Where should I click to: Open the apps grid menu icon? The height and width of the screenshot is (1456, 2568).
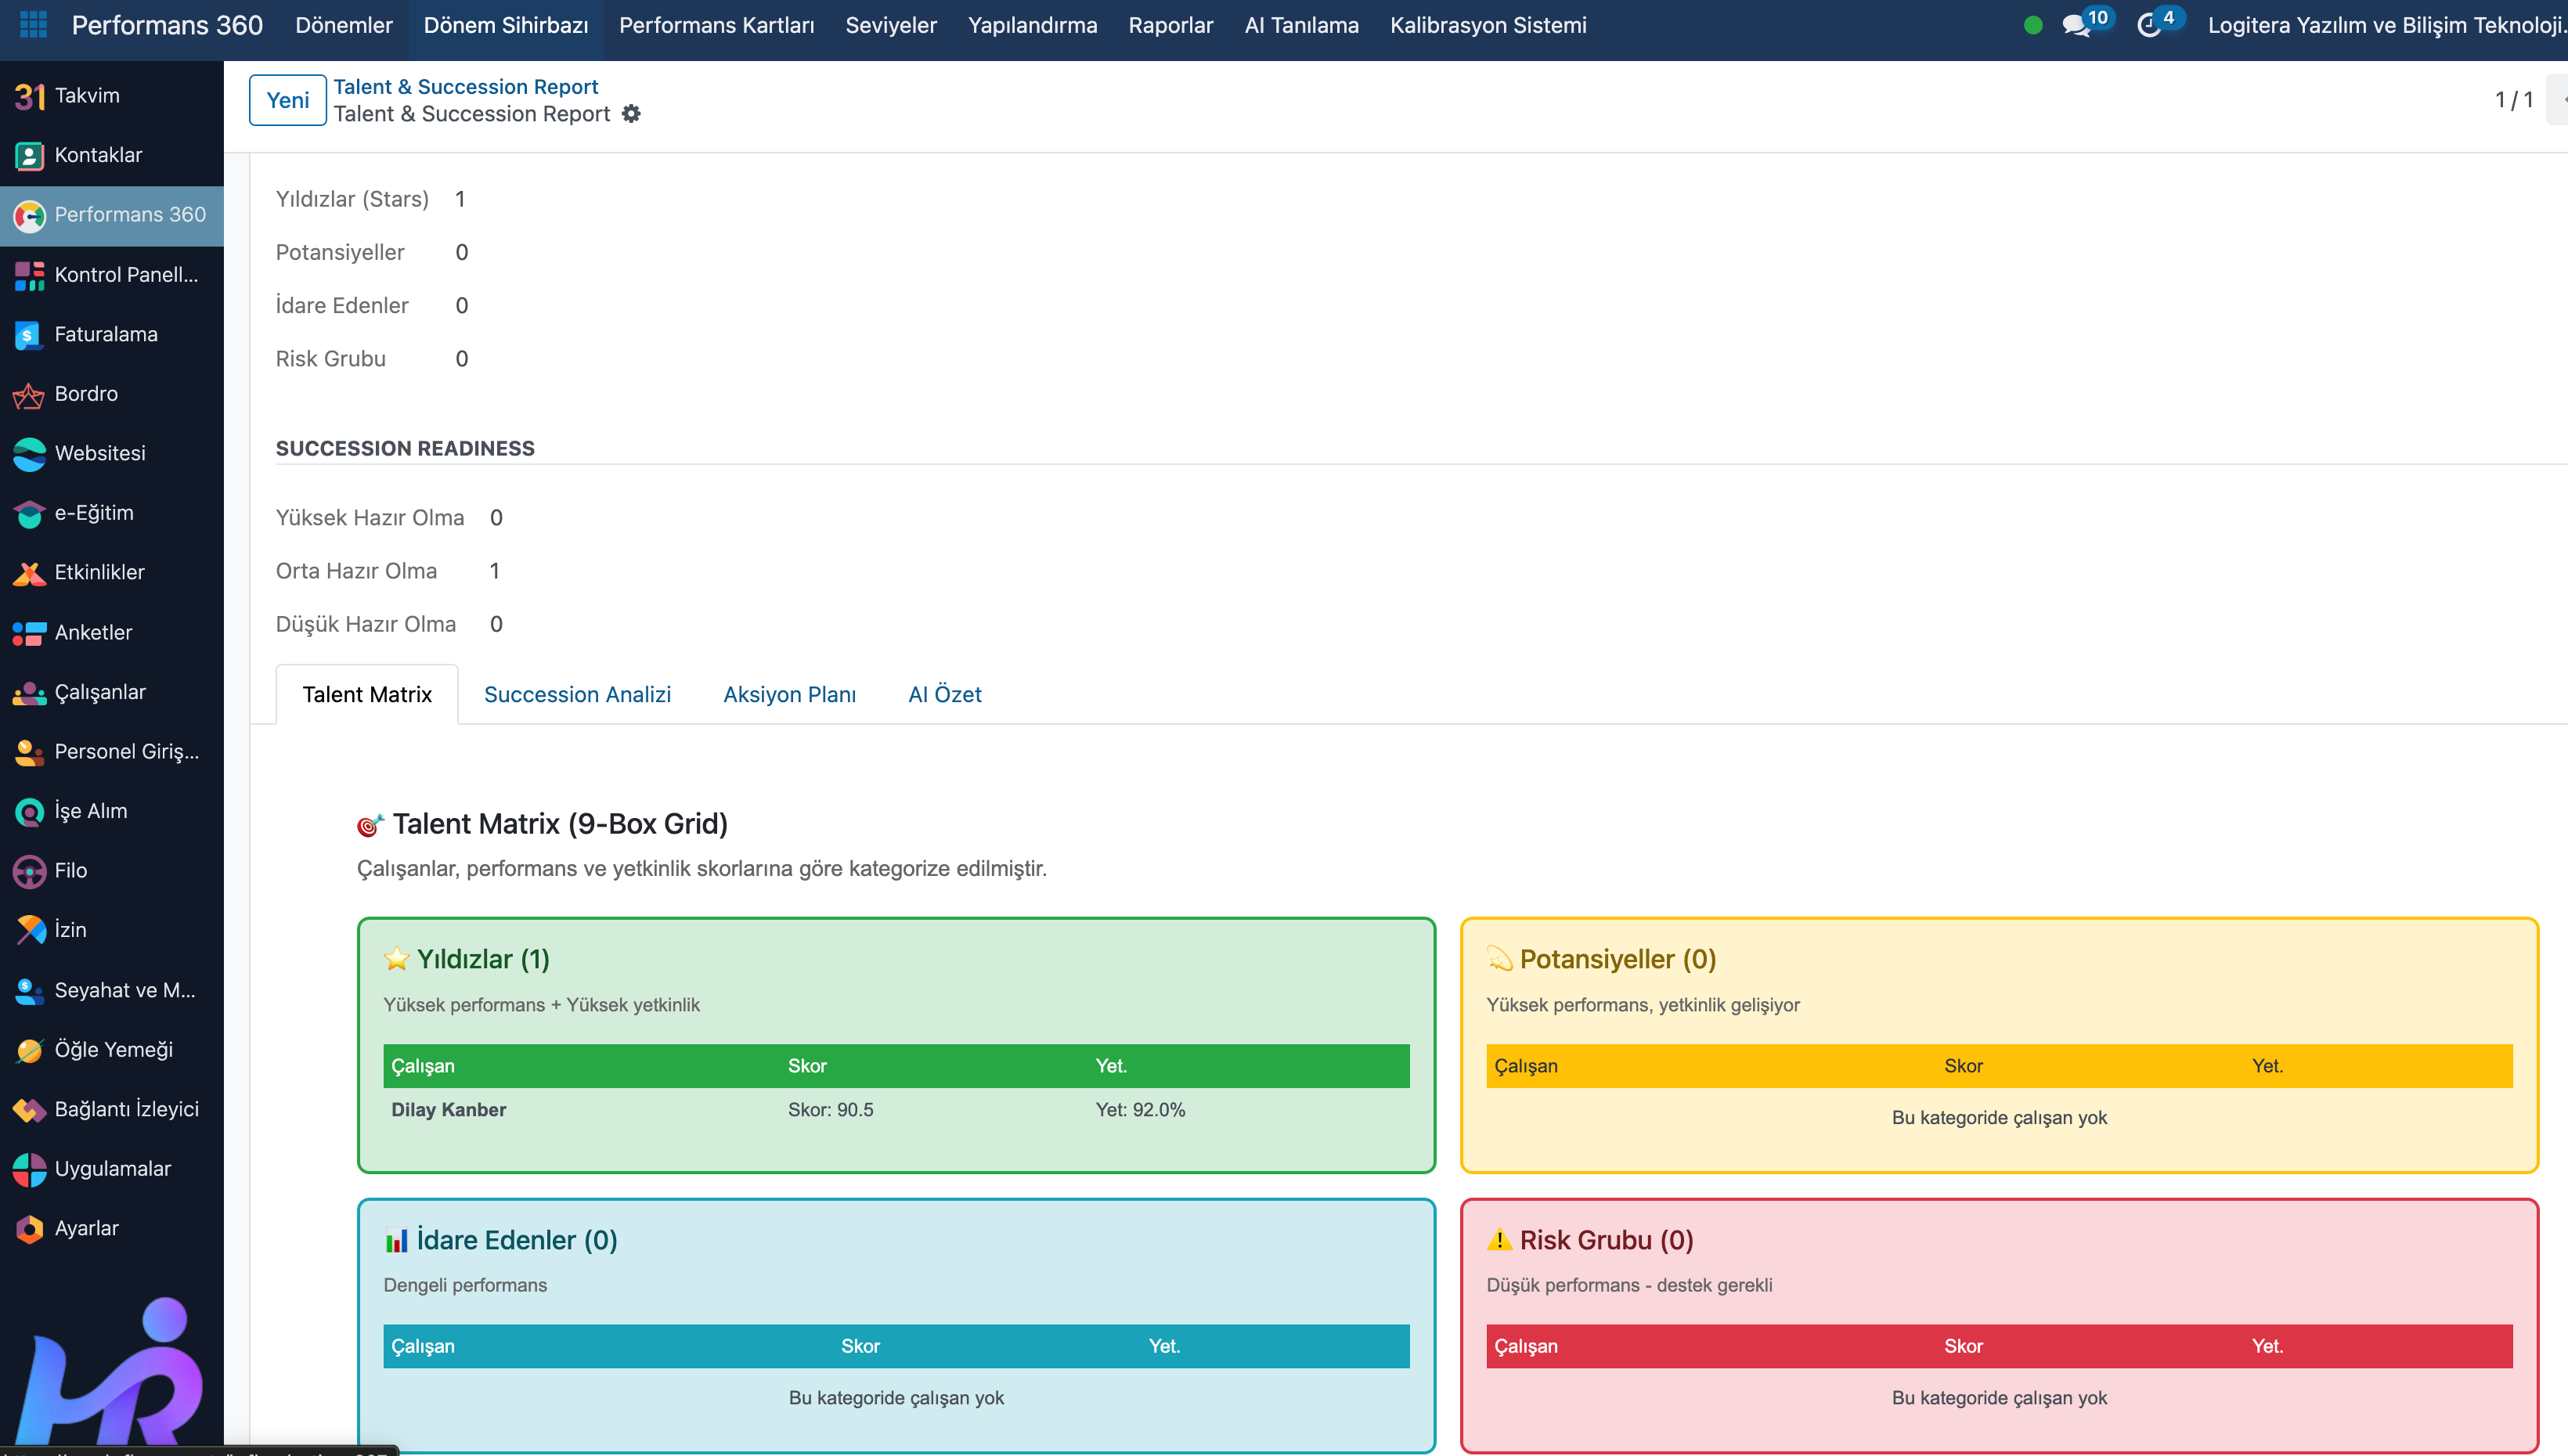point(33,24)
